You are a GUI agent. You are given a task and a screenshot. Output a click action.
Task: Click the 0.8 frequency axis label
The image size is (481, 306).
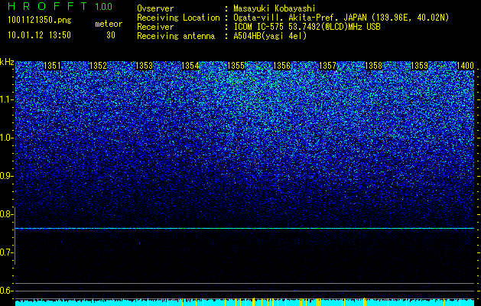coord(6,214)
